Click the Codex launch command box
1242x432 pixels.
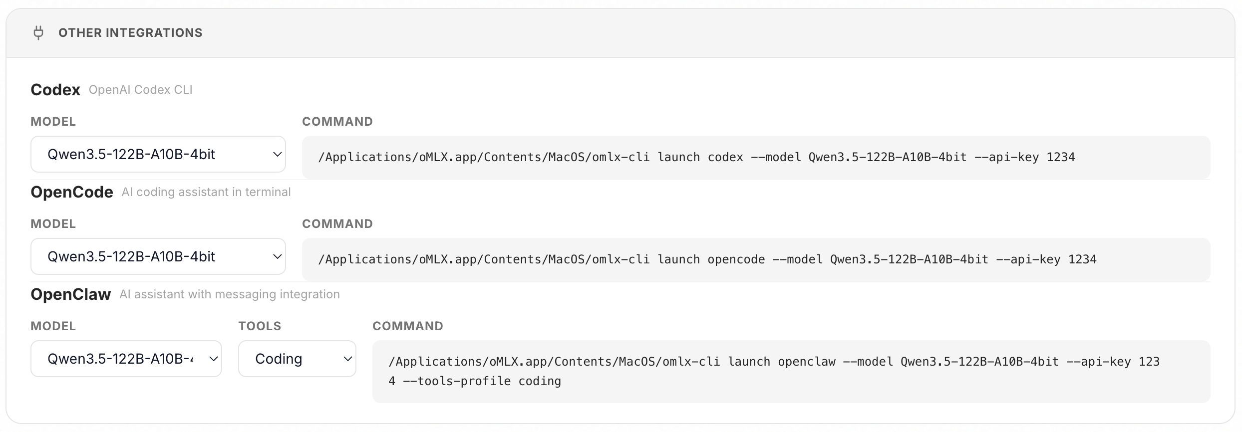756,158
